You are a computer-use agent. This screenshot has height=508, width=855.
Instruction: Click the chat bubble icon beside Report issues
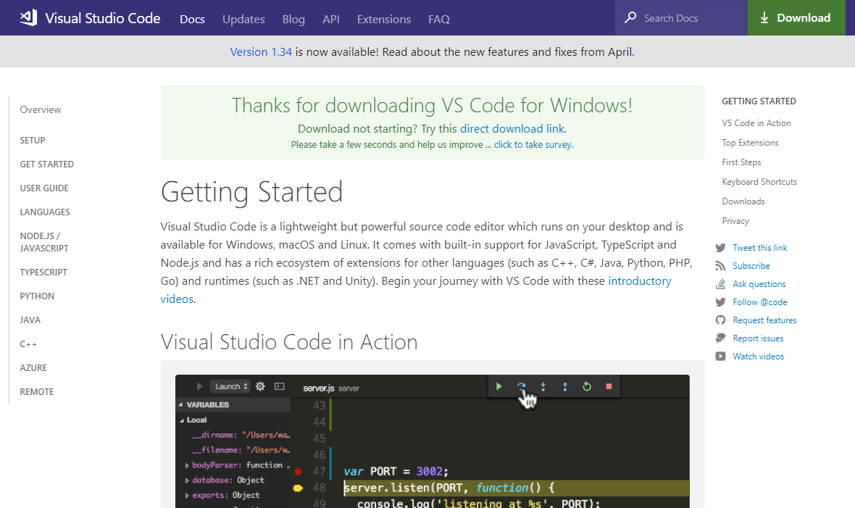pyautogui.click(x=721, y=338)
